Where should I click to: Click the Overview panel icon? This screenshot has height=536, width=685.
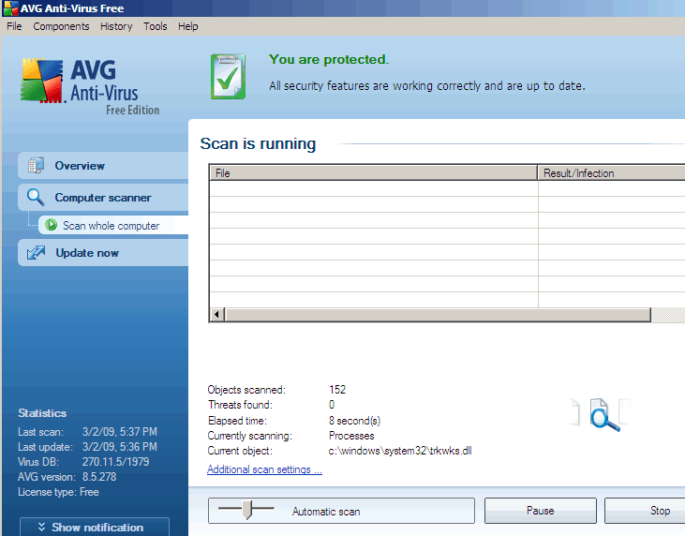point(36,166)
